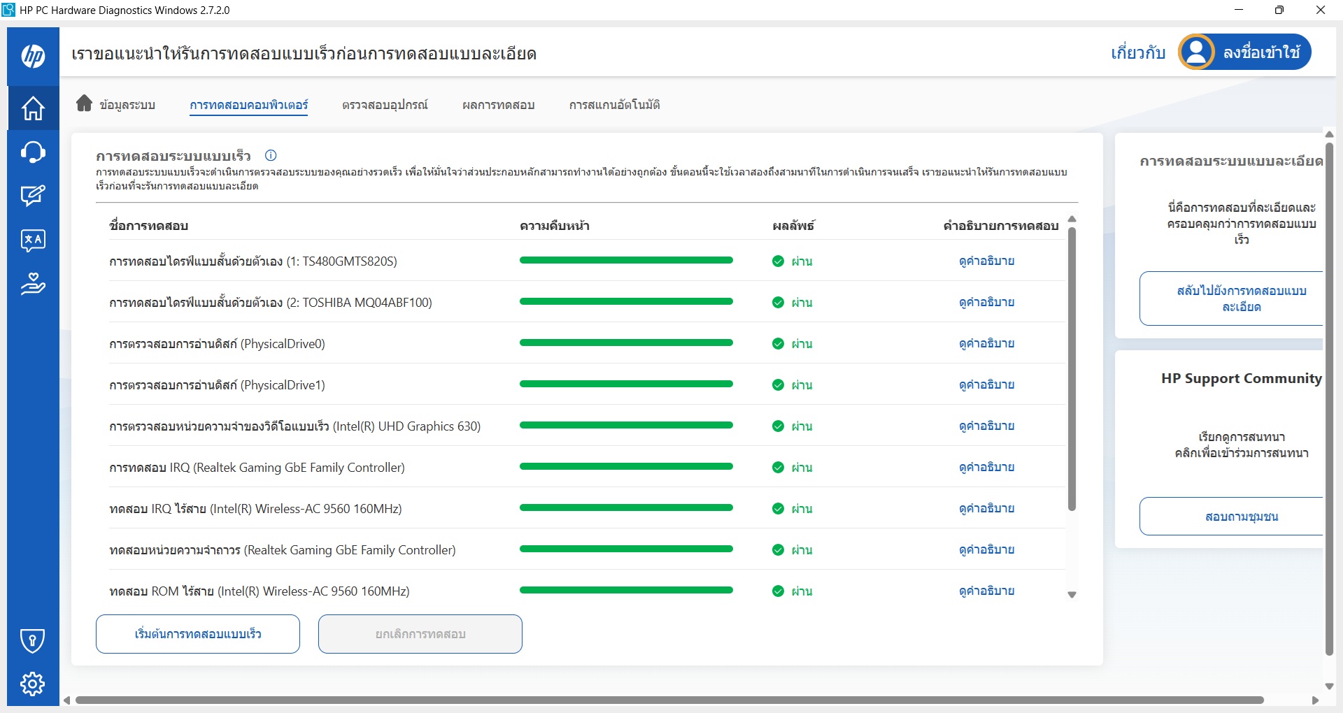Image resolution: width=1343 pixels, height=713 pixels.
Task: Open the privacy shield sidebar icon
Action: 33,640
